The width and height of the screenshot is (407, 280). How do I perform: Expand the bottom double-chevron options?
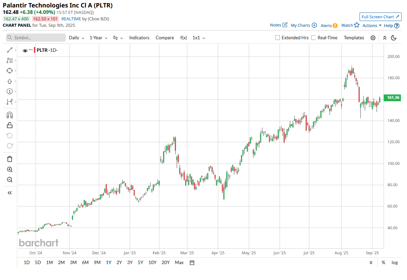pyautogui.click(x=371, y=262)
